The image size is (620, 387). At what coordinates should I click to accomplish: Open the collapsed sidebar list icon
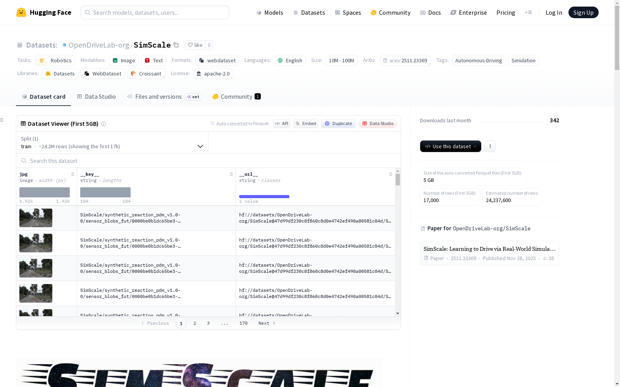[x=2, y=120]
